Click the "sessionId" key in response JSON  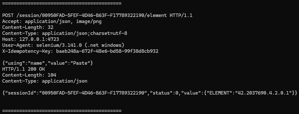tap(21, 93)
